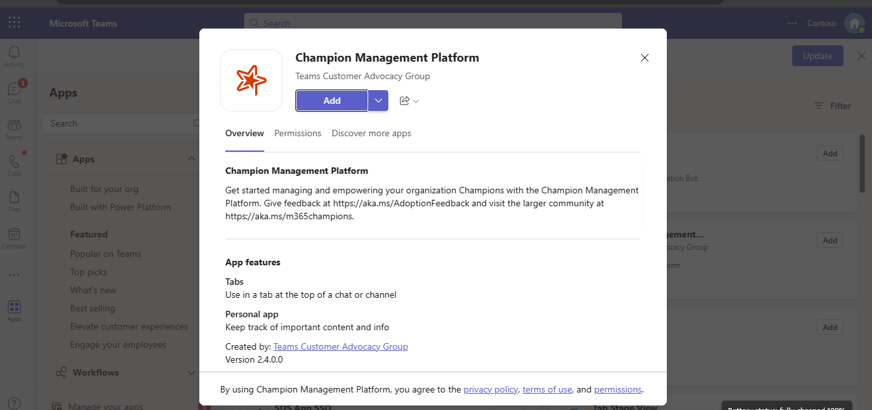872x410 pixels.
Task: Click the Contoso home icon
Action: tap(854, 23)
